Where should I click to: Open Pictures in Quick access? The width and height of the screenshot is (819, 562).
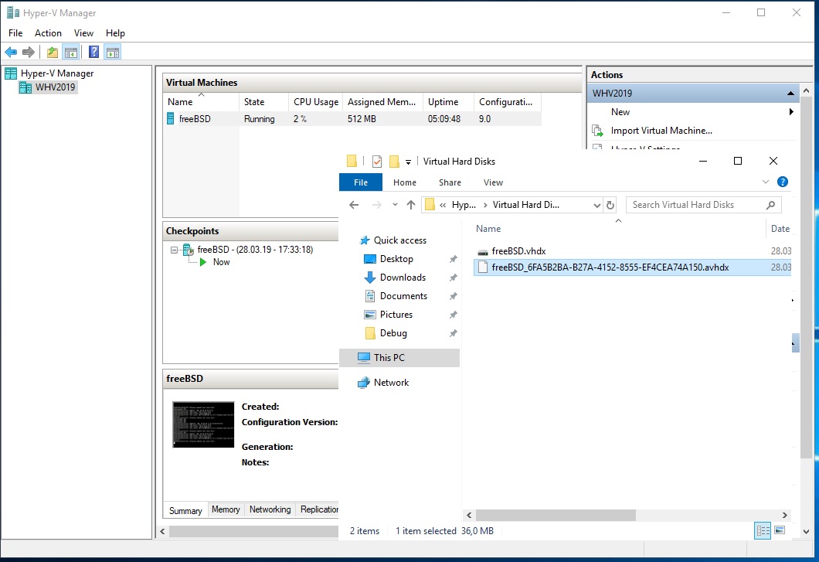click(396, 315)
